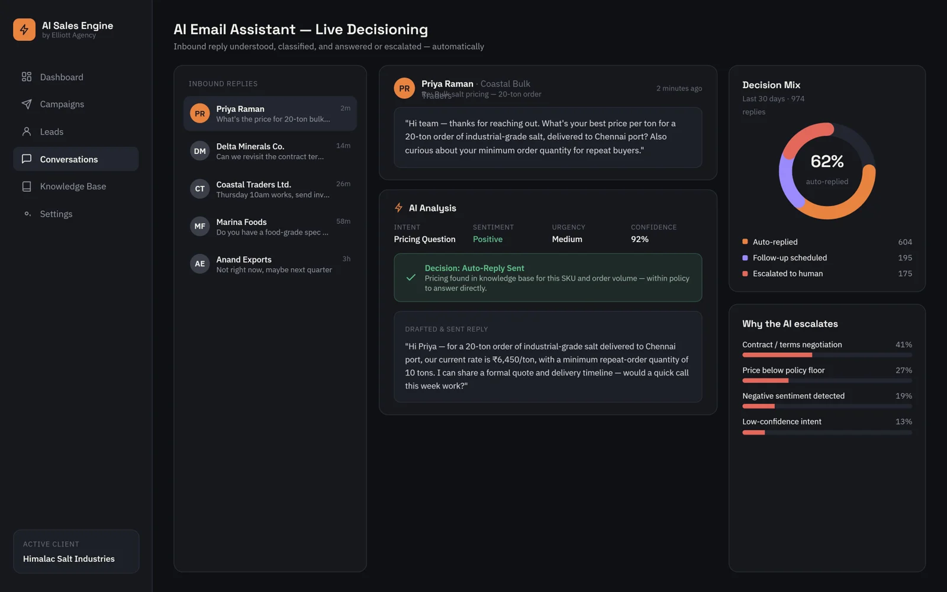This screenshot has width=947, height=592.
Task: Click the Settings icon in sidebar
Action: 27,214
